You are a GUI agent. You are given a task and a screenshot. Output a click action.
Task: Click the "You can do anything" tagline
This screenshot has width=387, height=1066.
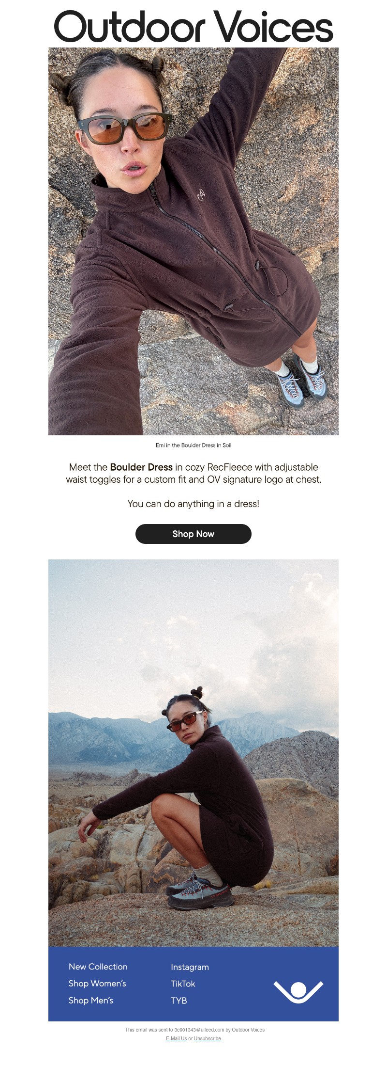click(193, 504)
